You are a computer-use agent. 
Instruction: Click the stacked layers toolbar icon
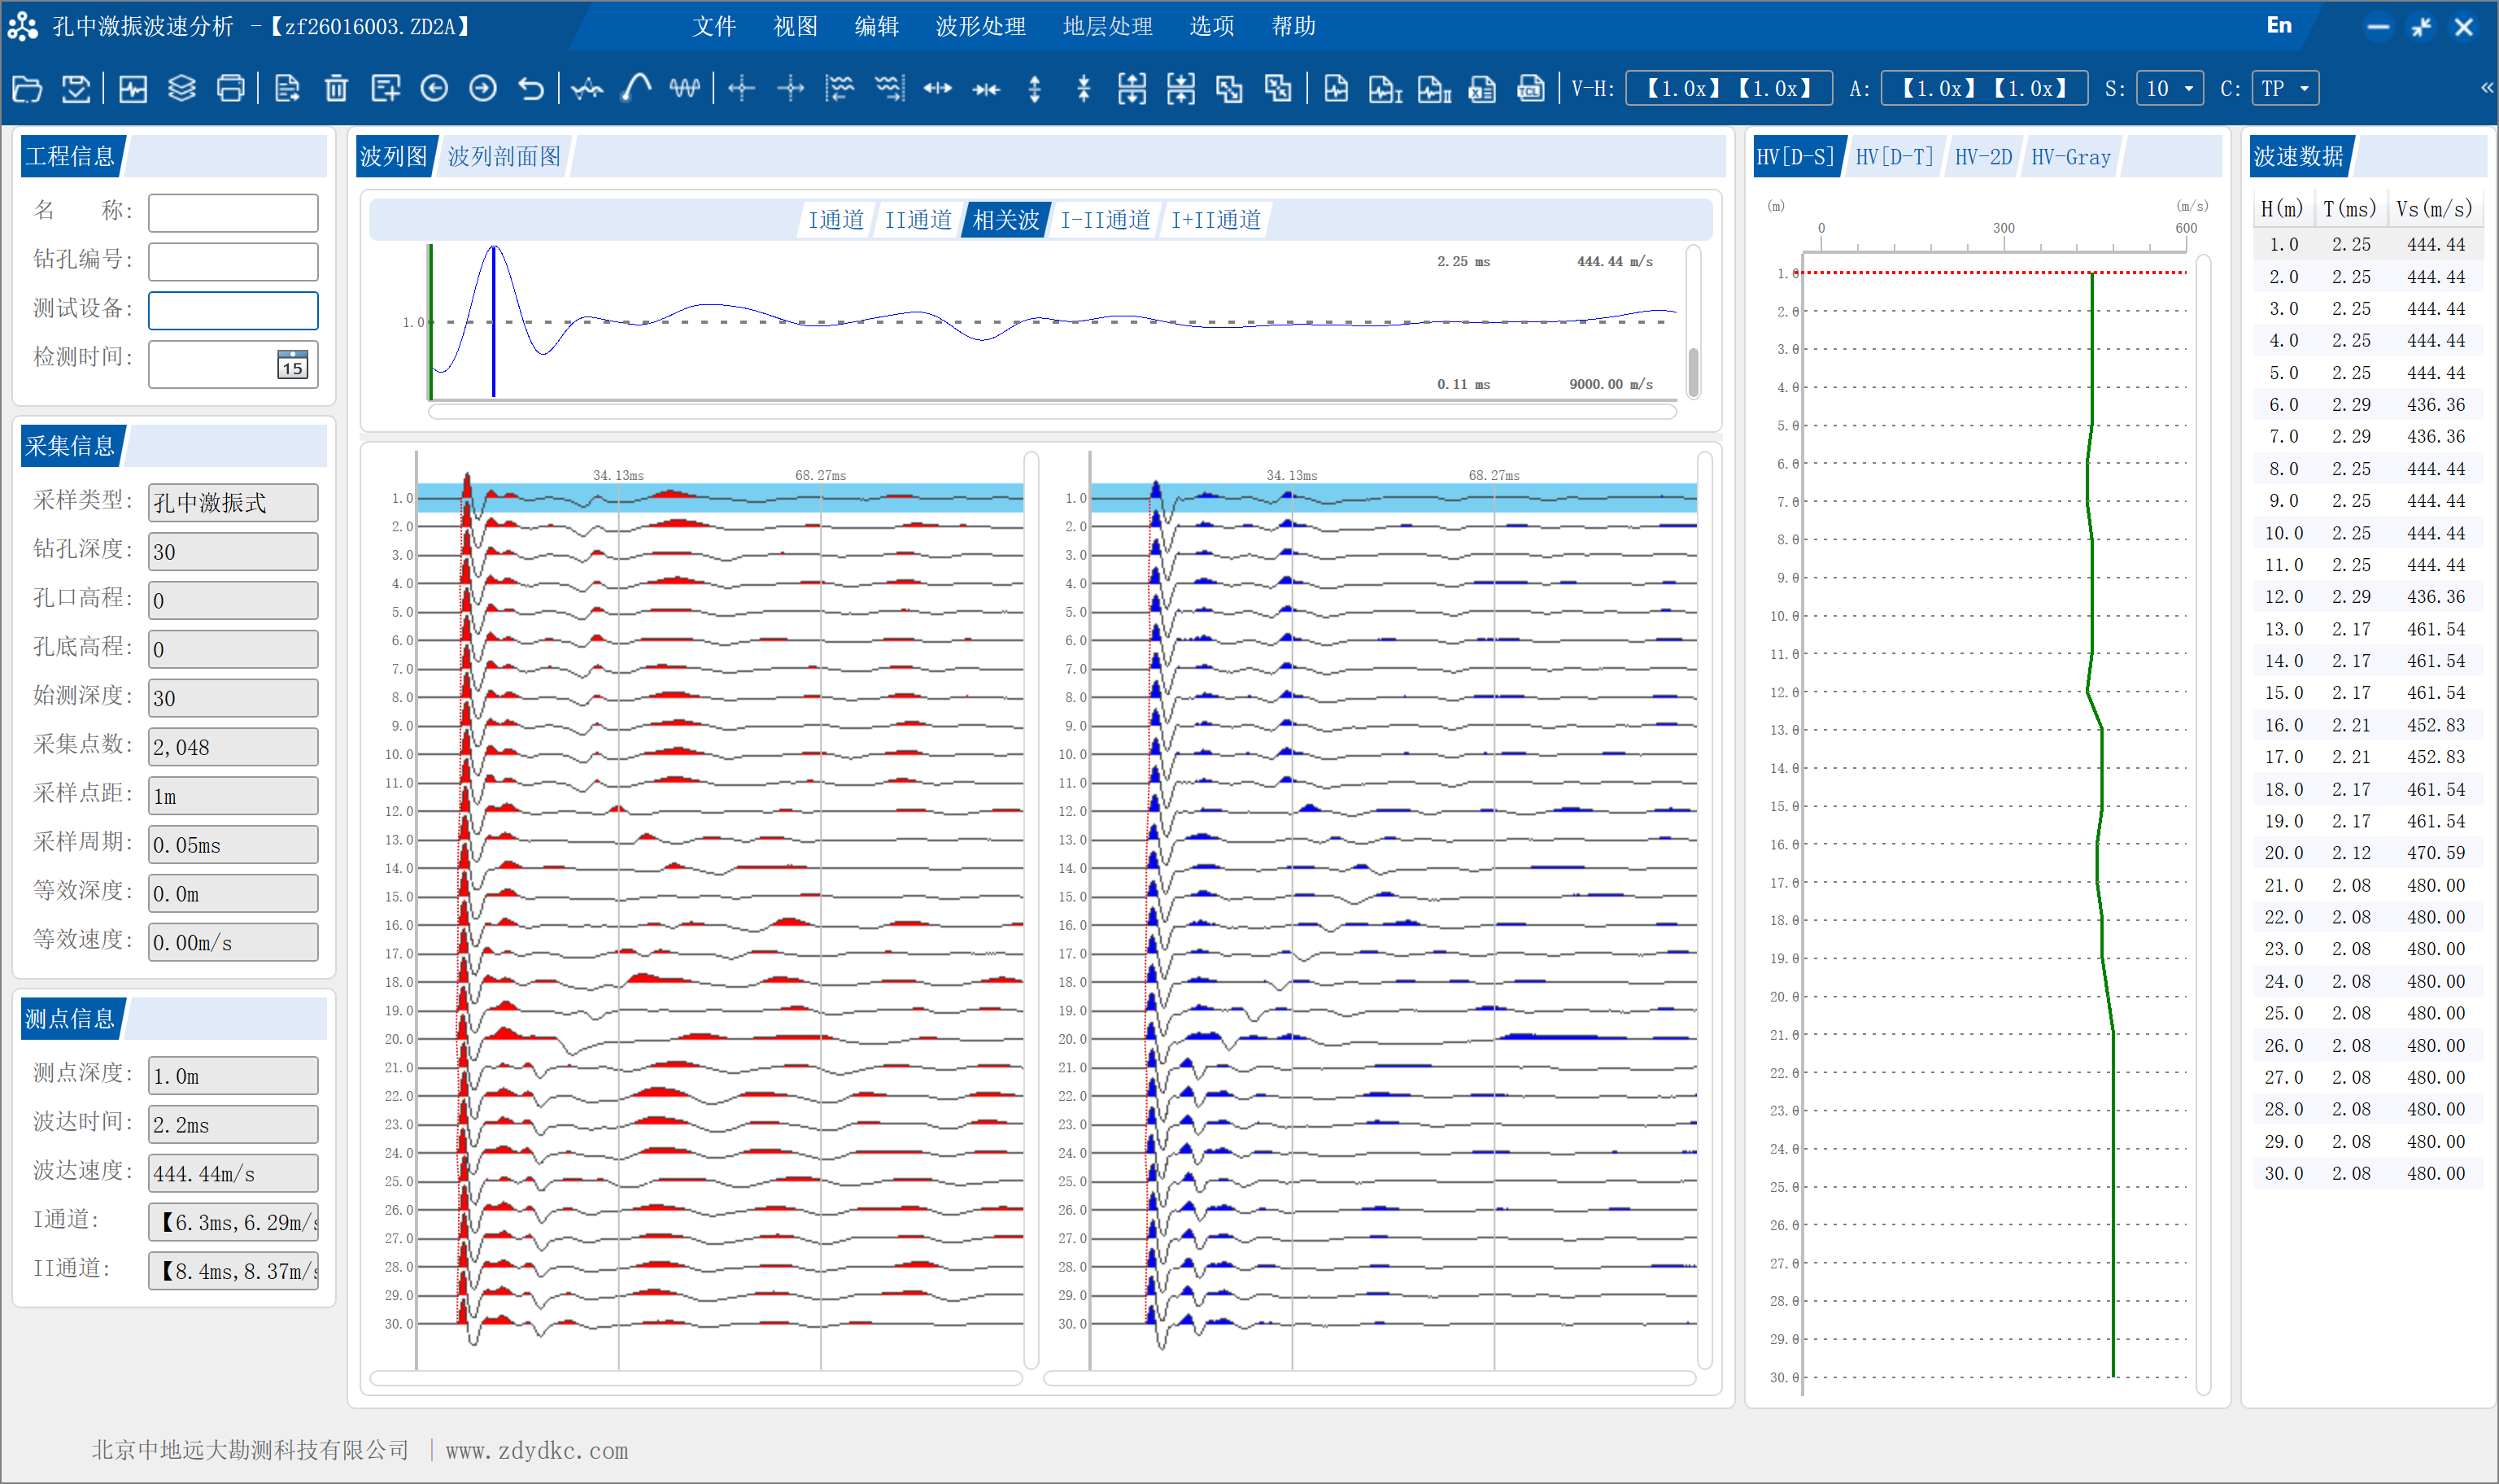tap(182, 89)
